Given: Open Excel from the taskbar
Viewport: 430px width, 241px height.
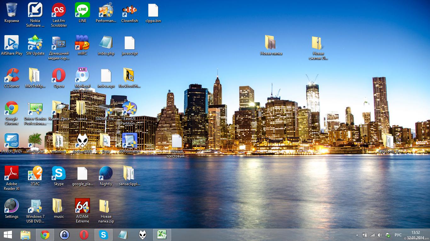Looking at the screenshot, I should point(162,235).
